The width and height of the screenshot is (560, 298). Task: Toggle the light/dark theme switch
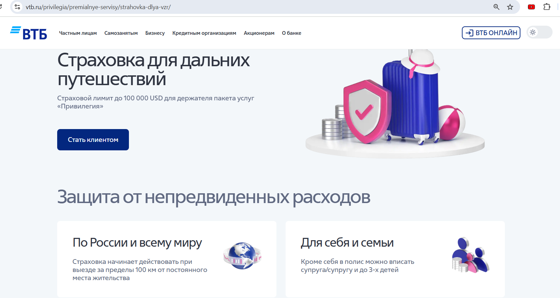click(539, 32)
